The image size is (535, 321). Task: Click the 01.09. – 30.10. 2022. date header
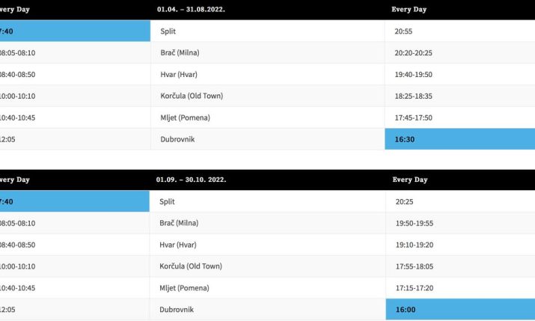coord(191,180)
